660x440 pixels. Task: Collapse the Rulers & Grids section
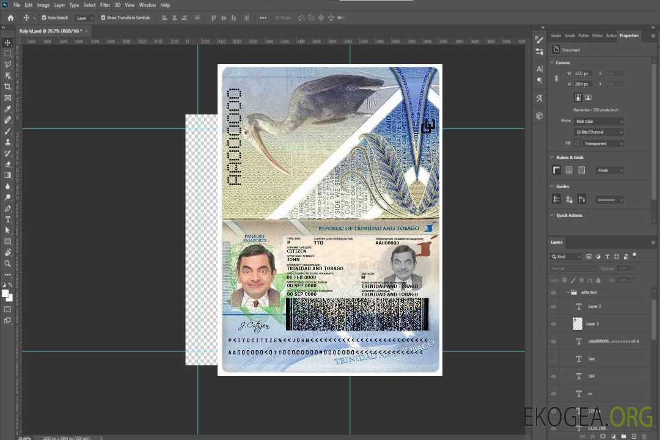coord(552,157)
